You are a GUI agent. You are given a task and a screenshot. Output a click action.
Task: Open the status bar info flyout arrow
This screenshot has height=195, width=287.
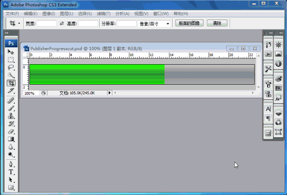(109, 93)
